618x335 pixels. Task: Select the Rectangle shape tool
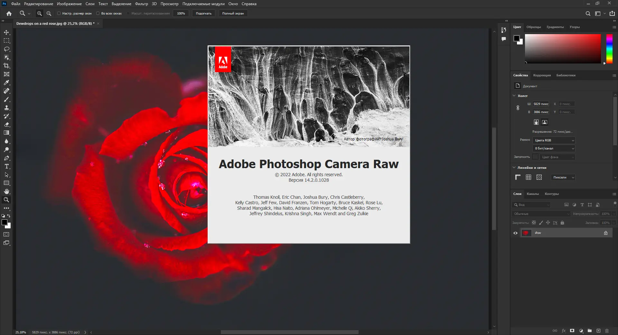pos(6,183)
